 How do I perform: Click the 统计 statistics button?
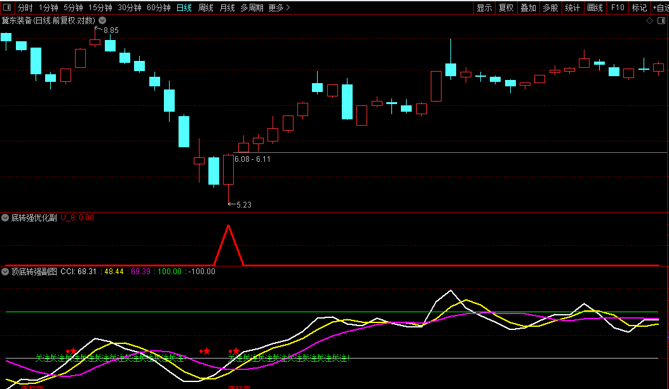572,8
